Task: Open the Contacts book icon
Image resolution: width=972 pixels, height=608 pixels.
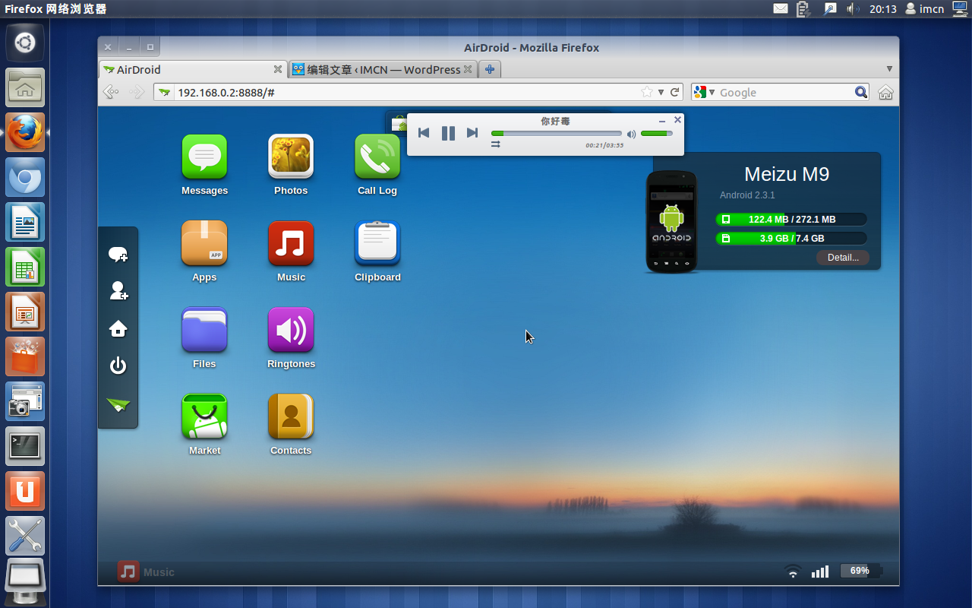Action: (291, 416)
